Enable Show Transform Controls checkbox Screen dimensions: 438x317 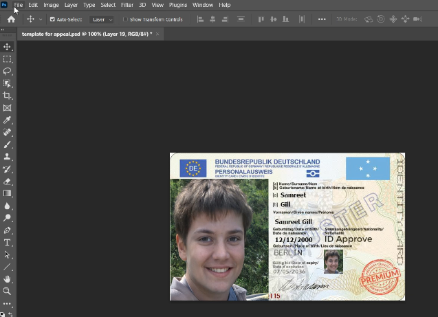click(x=126, y=19)
